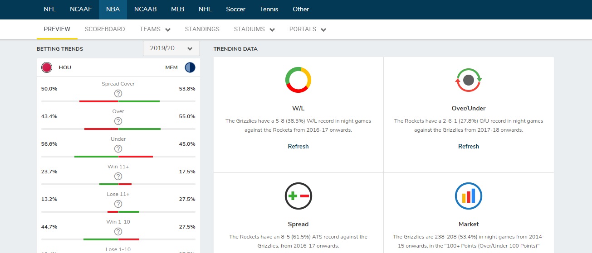Click the Over/Under circular arrows icon

(x=468, y=80)
